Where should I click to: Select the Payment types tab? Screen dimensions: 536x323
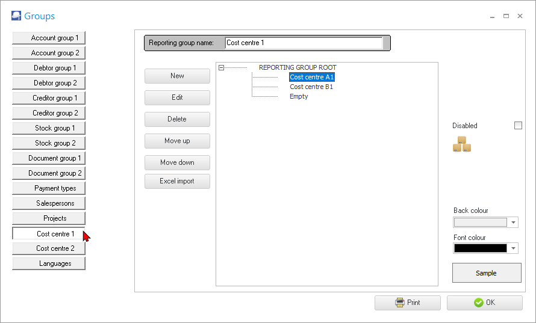pyautogui.click(x=49, y=188)
